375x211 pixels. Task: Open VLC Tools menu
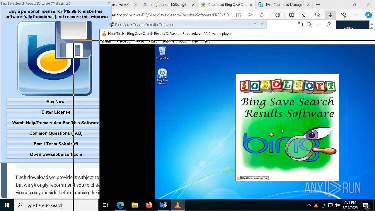click(183, 41)
